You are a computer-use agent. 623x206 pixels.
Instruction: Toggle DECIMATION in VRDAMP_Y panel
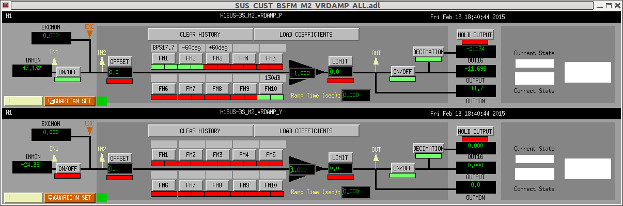[428, 148]
